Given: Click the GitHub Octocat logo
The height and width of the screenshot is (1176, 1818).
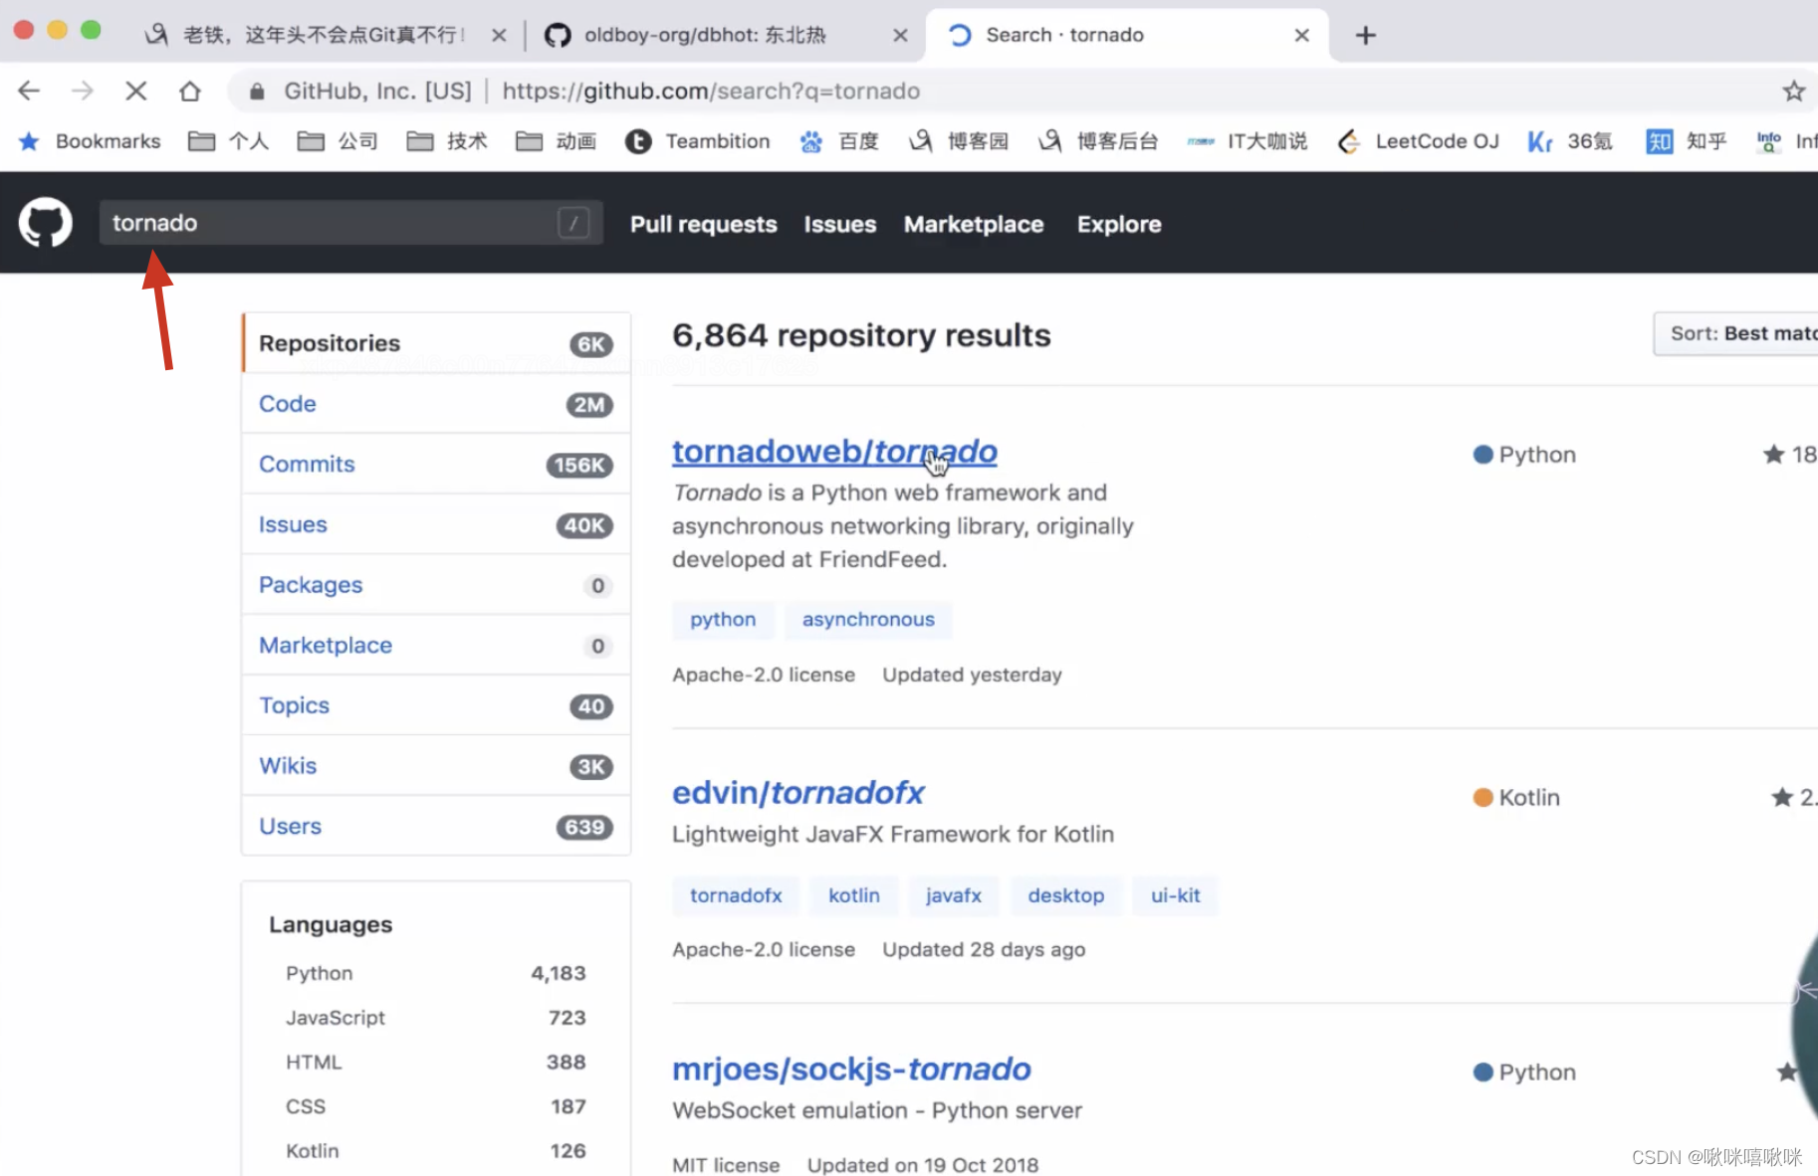Looking at the screenshot, I should [x=46, y=222].
